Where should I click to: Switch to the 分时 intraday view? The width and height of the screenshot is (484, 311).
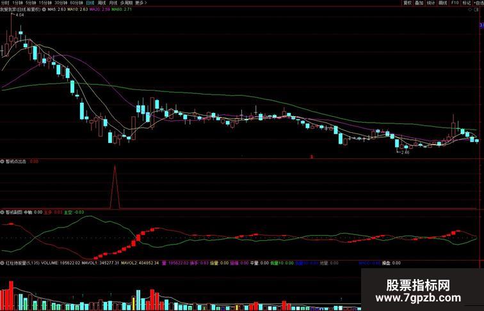(5, 3)
